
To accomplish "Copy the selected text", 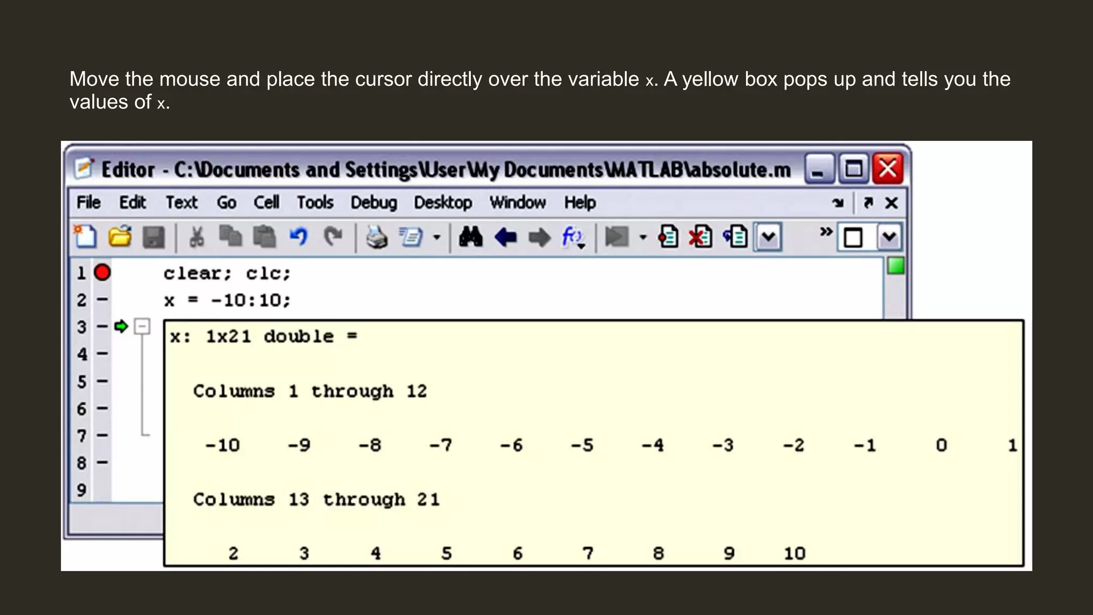I will coord(231,236).
